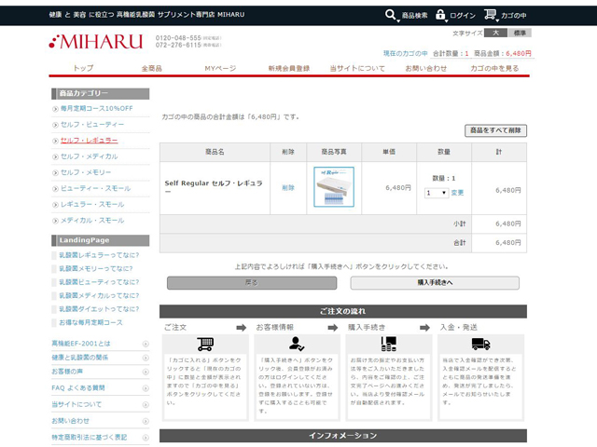
Task: Open メディカル・スモール category link
Action: point(92,221)
